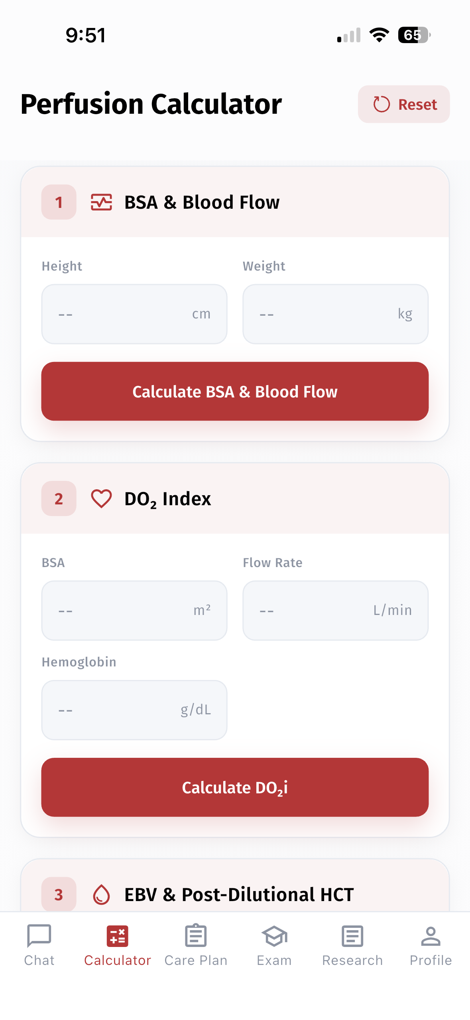Click the waveform icon beside BSA & Blood Flow
Screen dimensions: 470x1020
coord(101,202)
